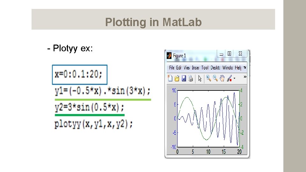
Task: Click the Plotyy ex: bullet text
Action: [x=70, y=48]
